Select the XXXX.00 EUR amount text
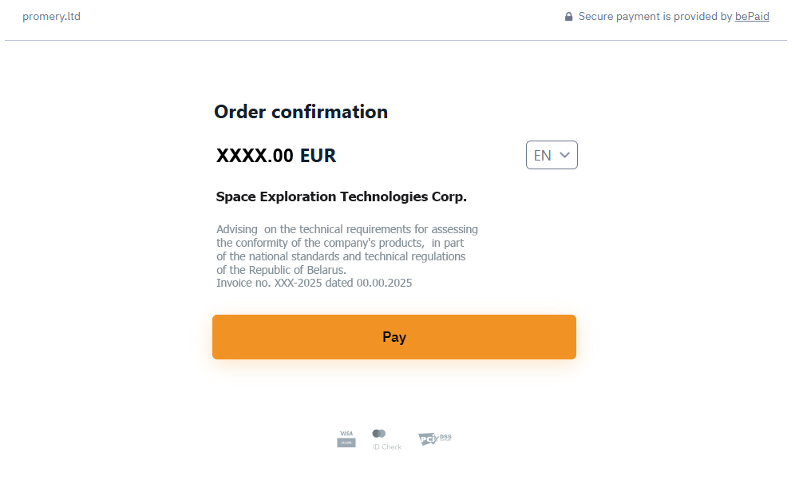The width and height of the screenshot is (795, 480). pos(276,156)
